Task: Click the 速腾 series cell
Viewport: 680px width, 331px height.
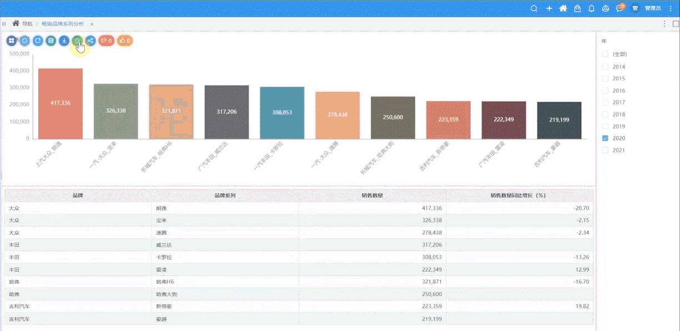Action: click(225, 233)
